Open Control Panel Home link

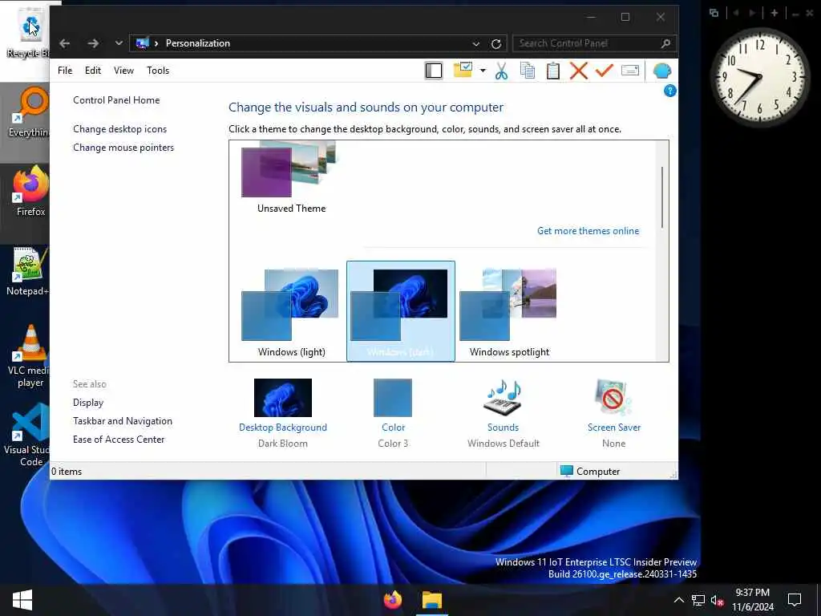116,100
